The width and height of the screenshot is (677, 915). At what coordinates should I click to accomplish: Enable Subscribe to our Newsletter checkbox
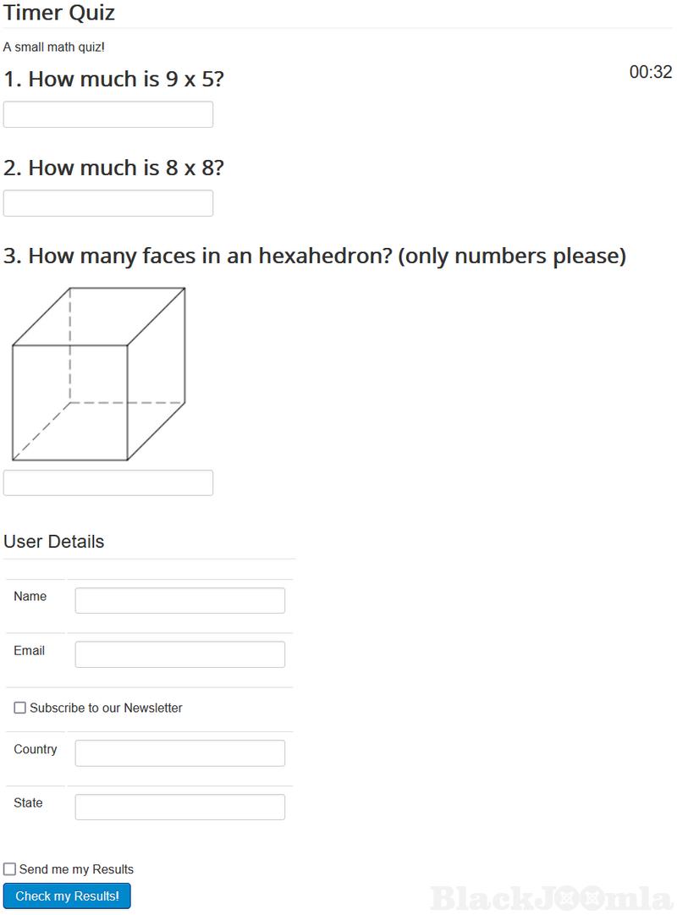[20, 708]
